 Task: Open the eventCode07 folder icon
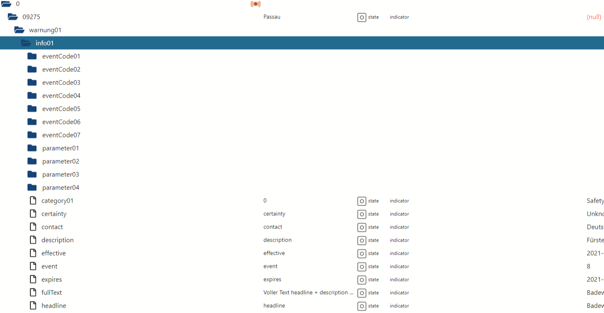[x=32, y=135]
